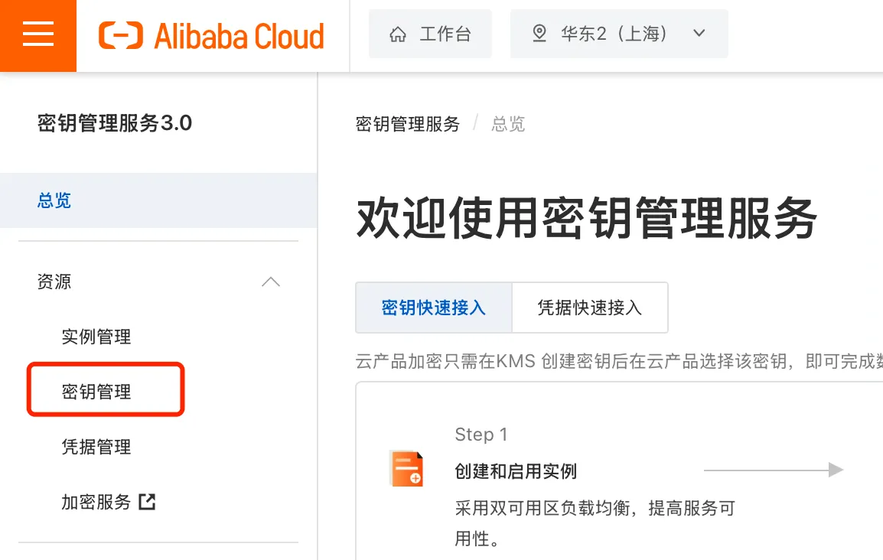Open 密钥管理 in the sidebar
Viewport: 883px width, 560px height.
pyautogui.click(x=96, y=392)
